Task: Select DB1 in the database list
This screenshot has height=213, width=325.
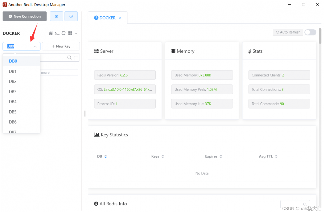Action: click(x=22, y=71)
